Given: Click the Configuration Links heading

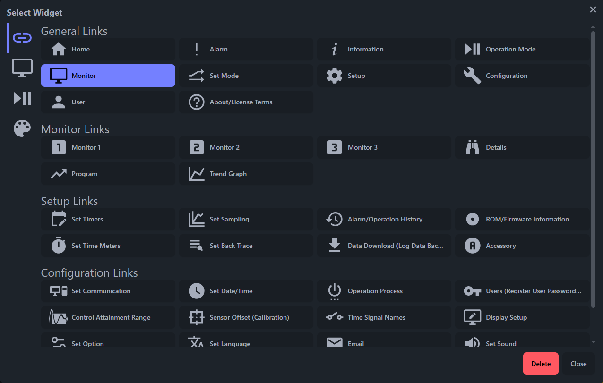Looking at the screenshot, I should pyautogui.click(x=89, y=273).
